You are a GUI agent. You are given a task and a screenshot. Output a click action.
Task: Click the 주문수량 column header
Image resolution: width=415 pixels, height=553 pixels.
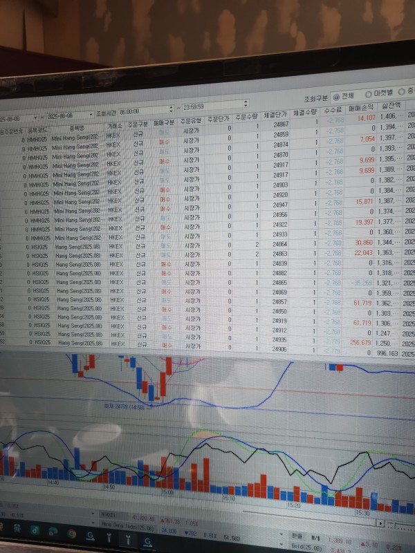tap(247, 117)
